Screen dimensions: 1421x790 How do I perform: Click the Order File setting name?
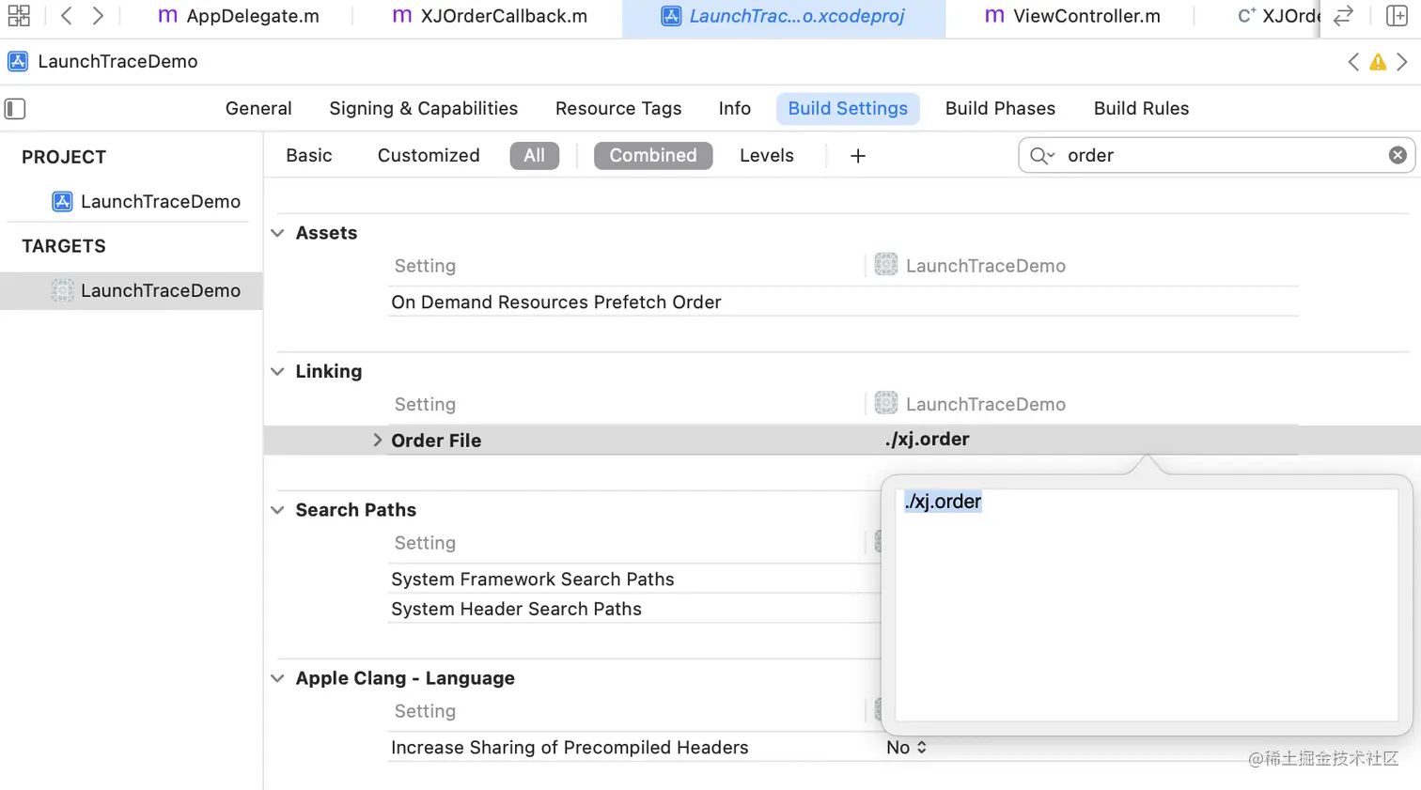(x=436, y=440)
